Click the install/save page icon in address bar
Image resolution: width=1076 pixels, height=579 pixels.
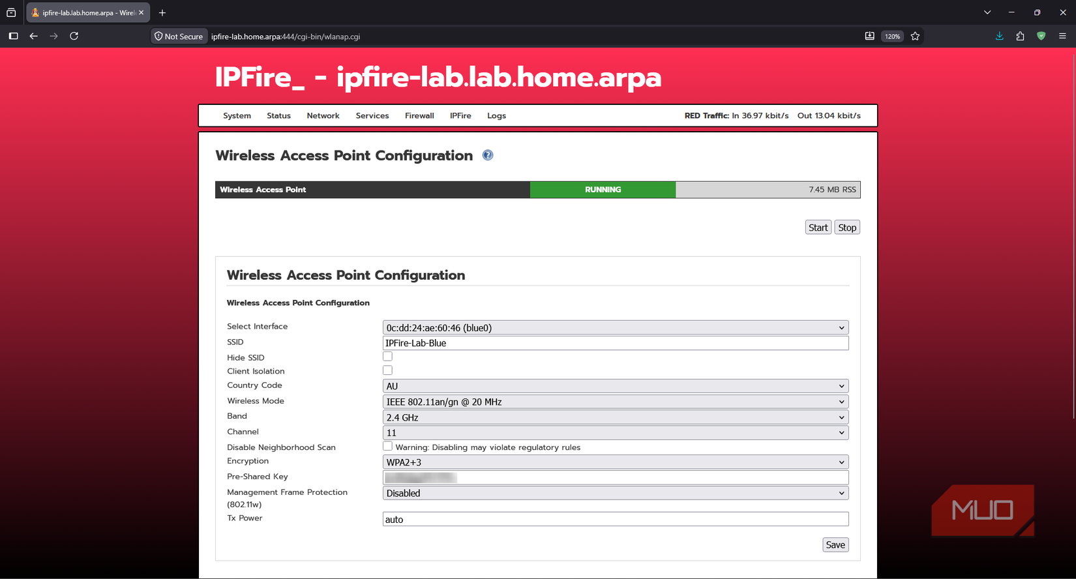pos(869,37)
